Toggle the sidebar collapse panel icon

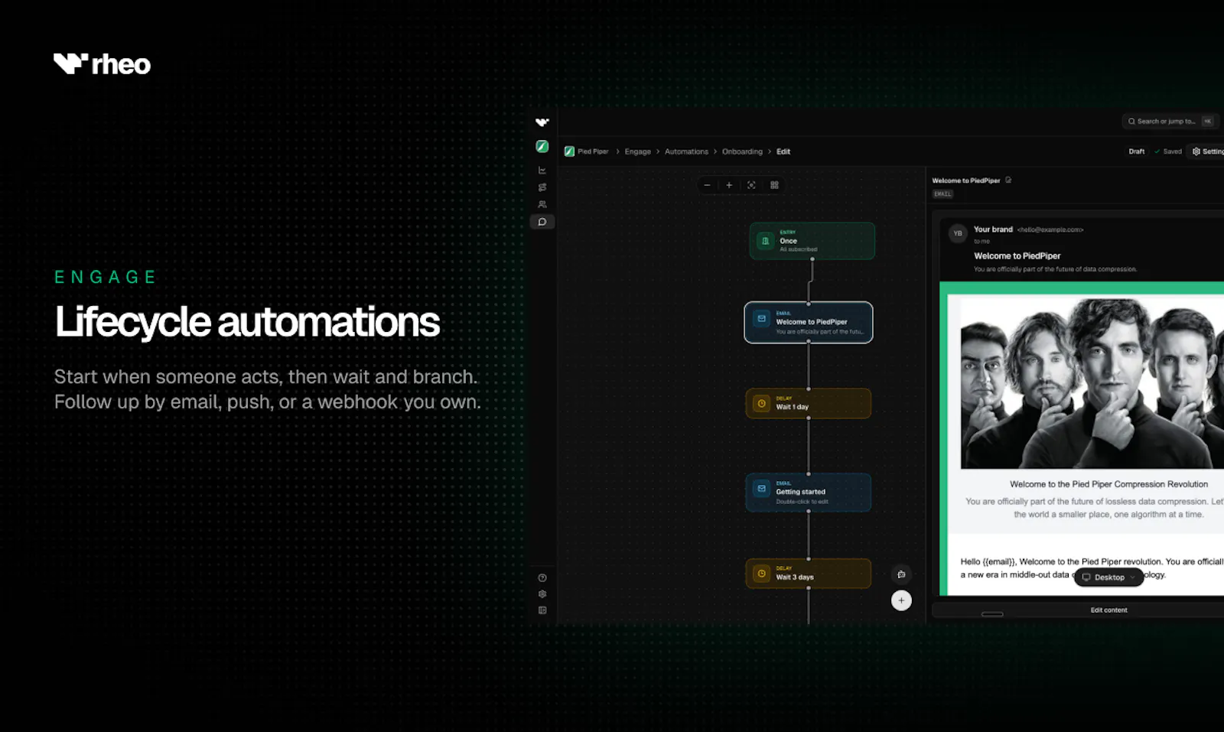pyautogui.click(x=542, y=610)
